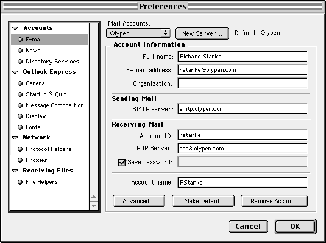Show the Fonts preferences pane

33,127
